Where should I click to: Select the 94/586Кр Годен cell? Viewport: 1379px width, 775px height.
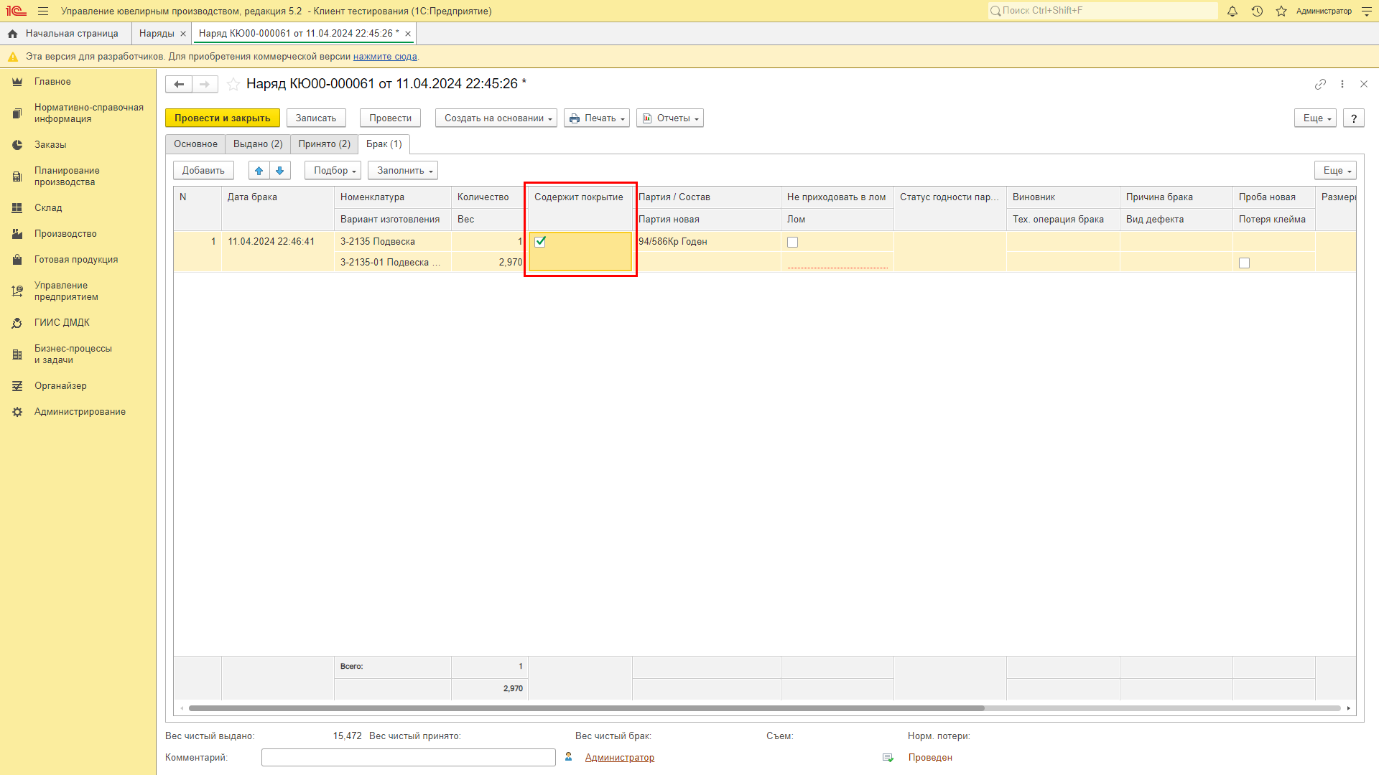click(707, 242)
